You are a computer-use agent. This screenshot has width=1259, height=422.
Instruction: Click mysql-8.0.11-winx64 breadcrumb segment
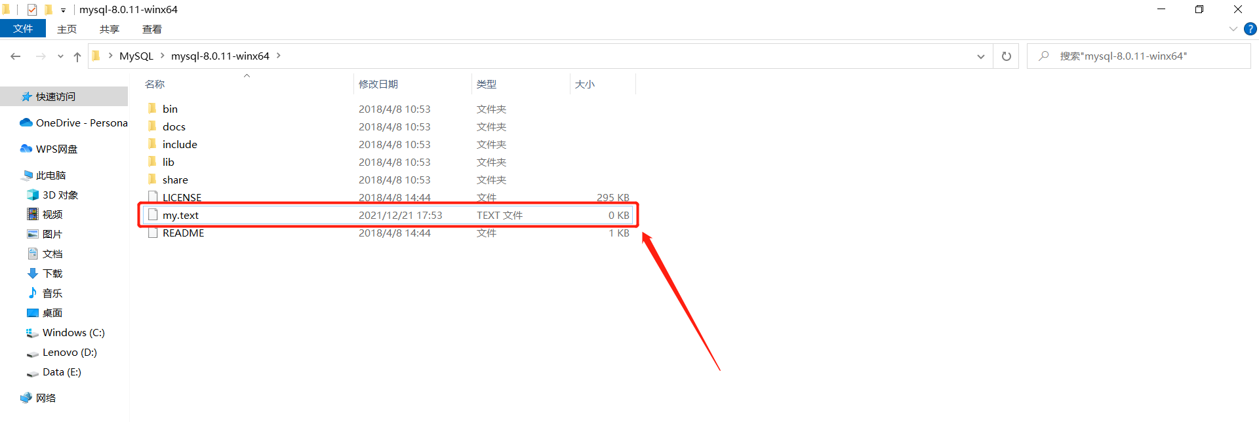[220, 56]
